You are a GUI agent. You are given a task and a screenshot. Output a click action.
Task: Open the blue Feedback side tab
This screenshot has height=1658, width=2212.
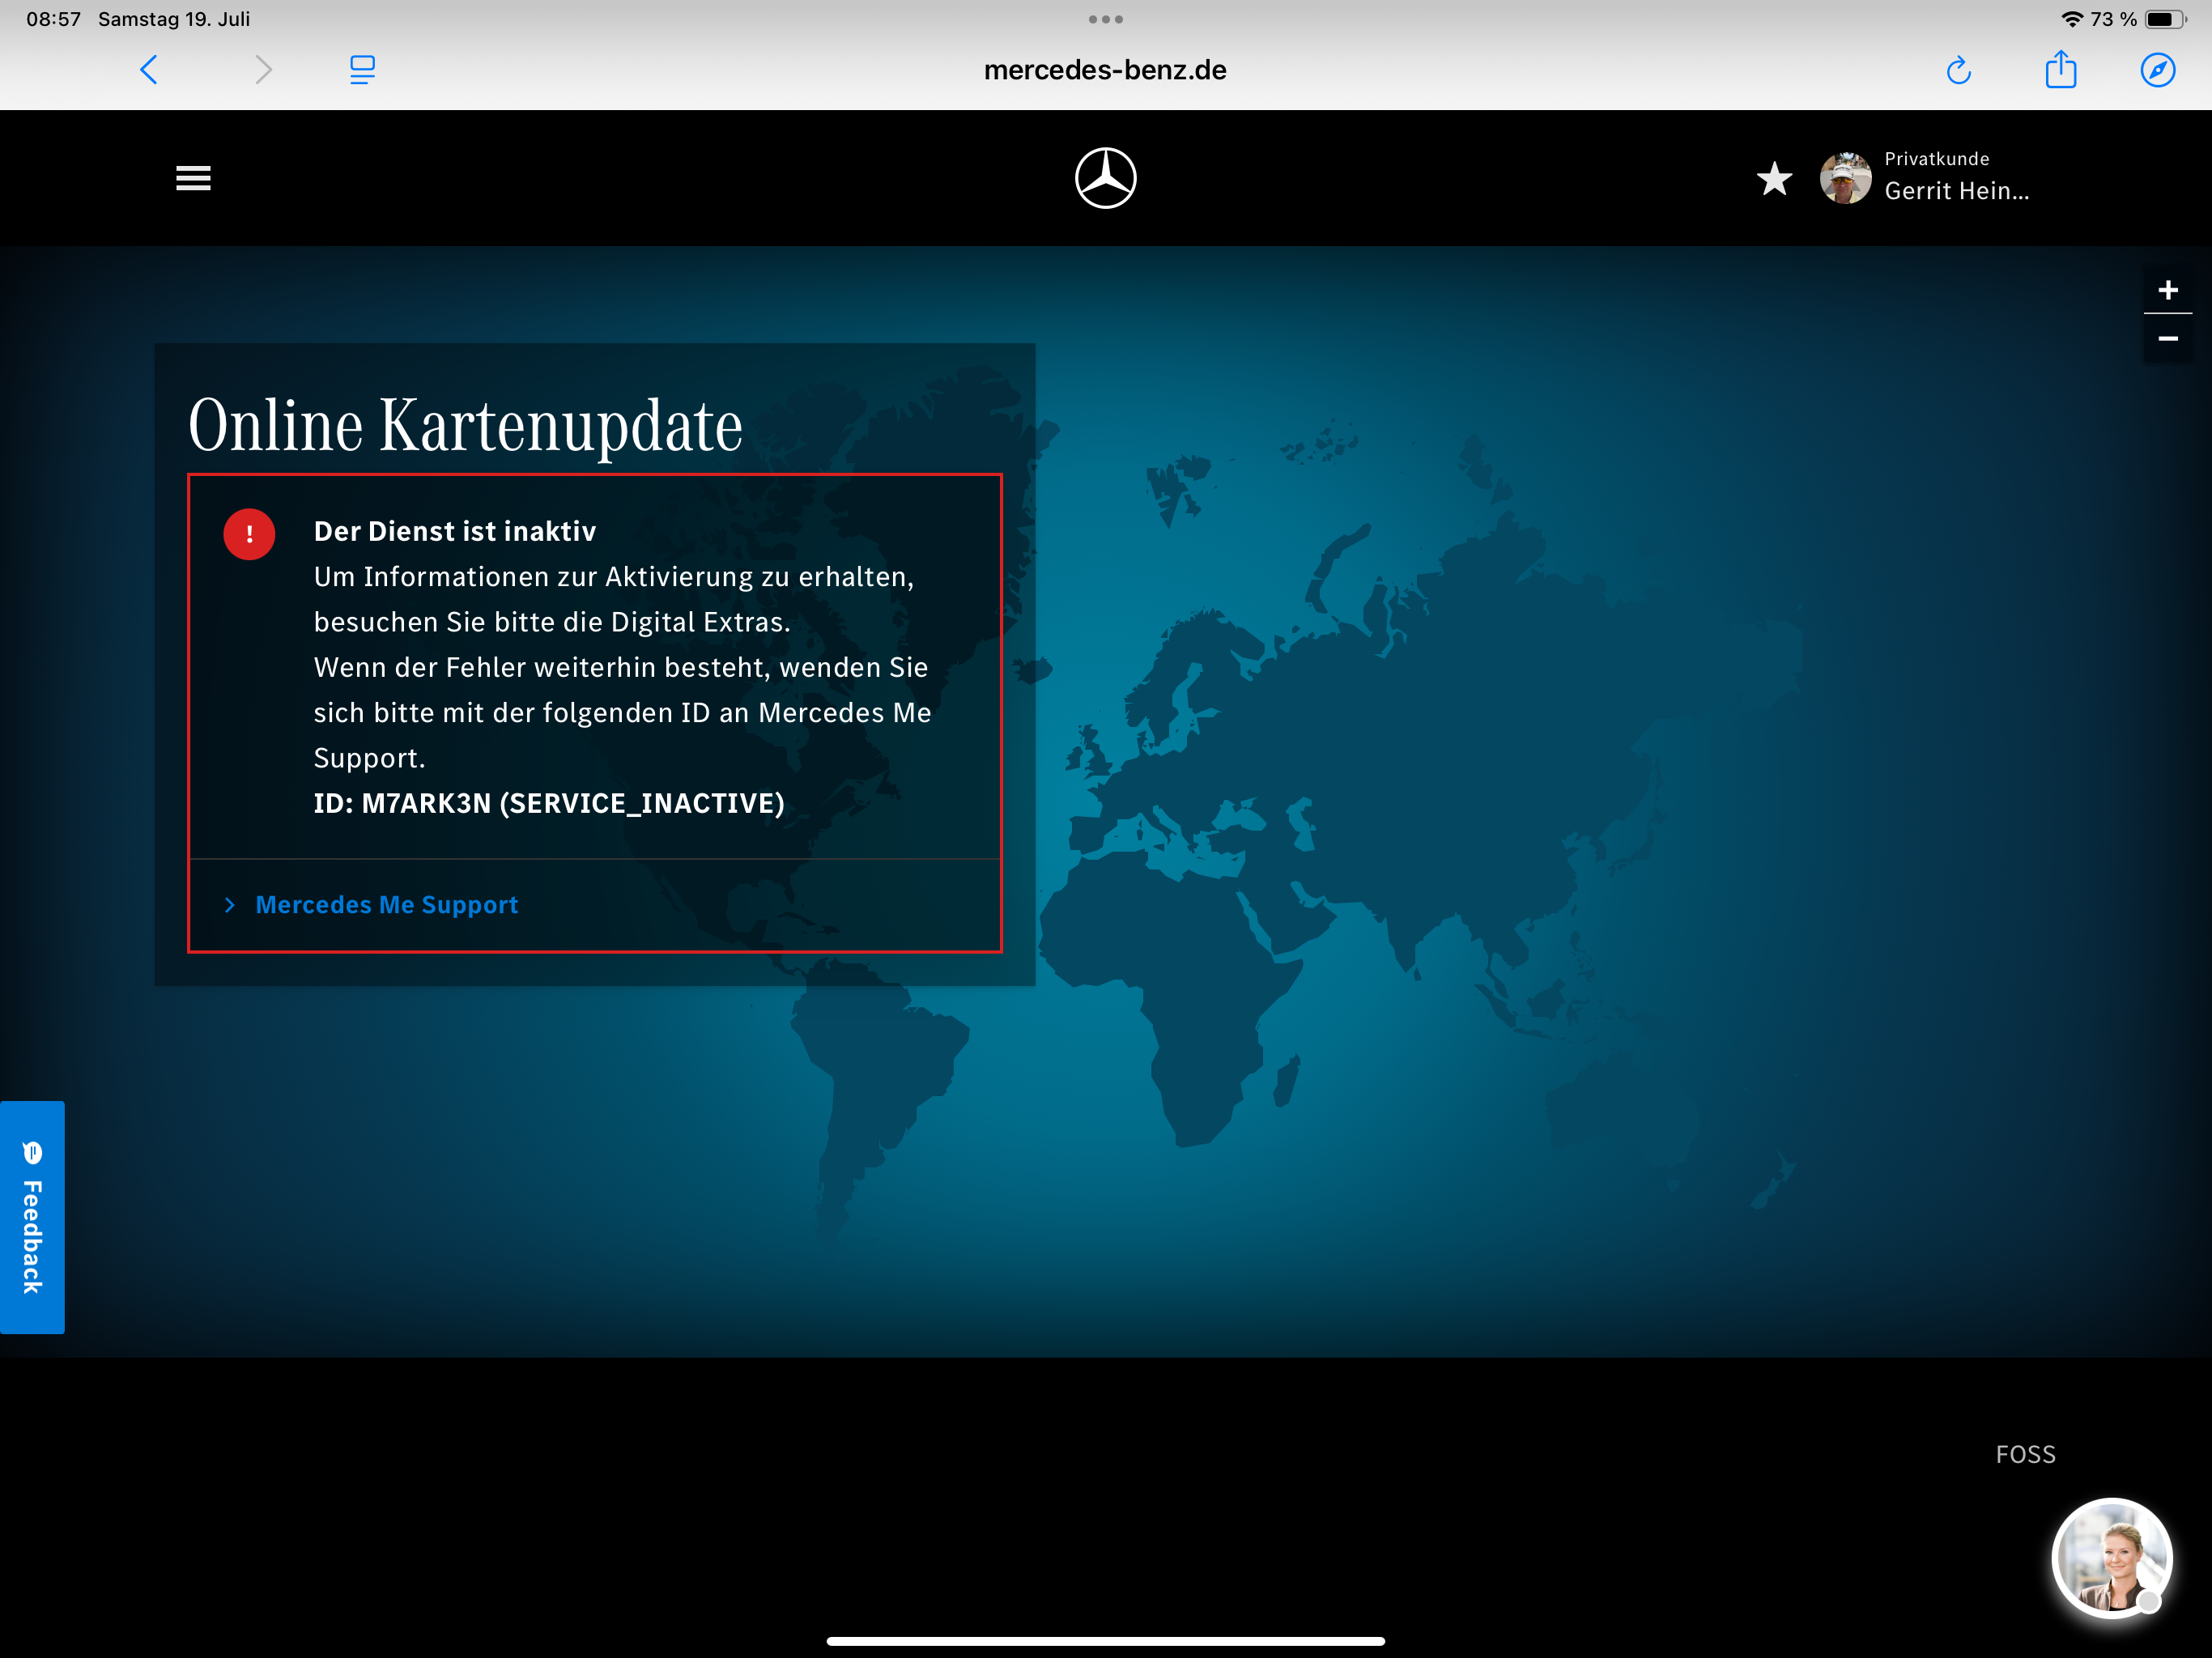pos(32,1217)
